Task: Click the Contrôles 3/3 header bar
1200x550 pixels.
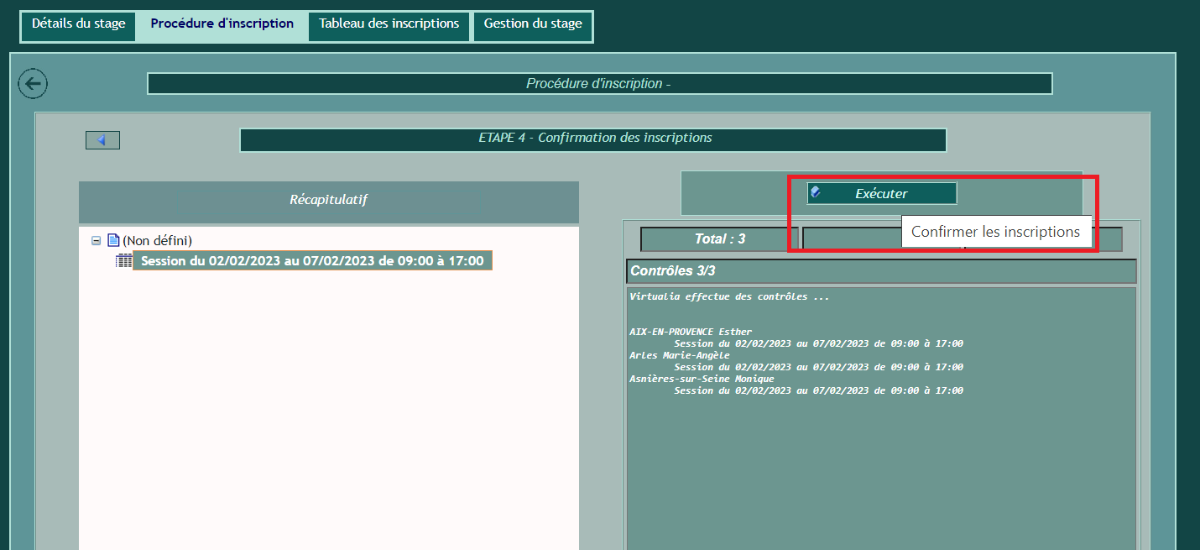Action: pyautogui.click(x=880, y=271)
